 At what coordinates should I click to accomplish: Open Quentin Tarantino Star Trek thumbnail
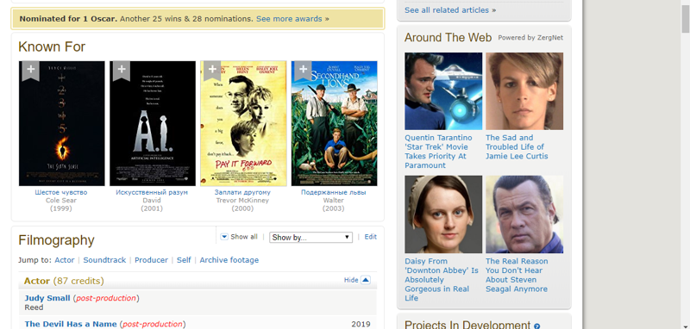point(443,91)
